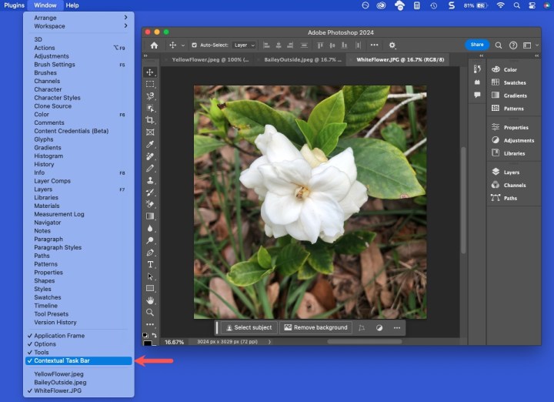Image resolution: width=554 pixels, height=402 pixels.
Task: Open the move tool preset chevron
Action: coord(182,45)
